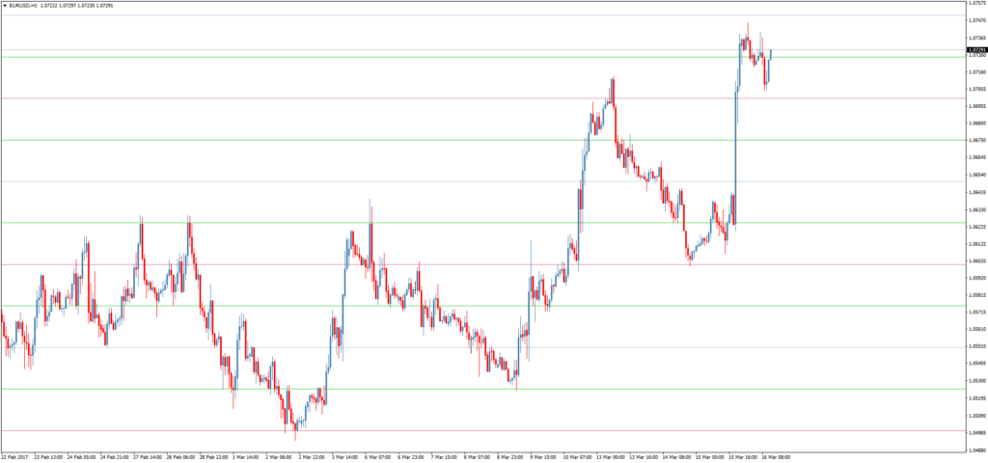Click the 1.07160 price axis label
This screenshot has width=988, height=463.
click(977, 71)
